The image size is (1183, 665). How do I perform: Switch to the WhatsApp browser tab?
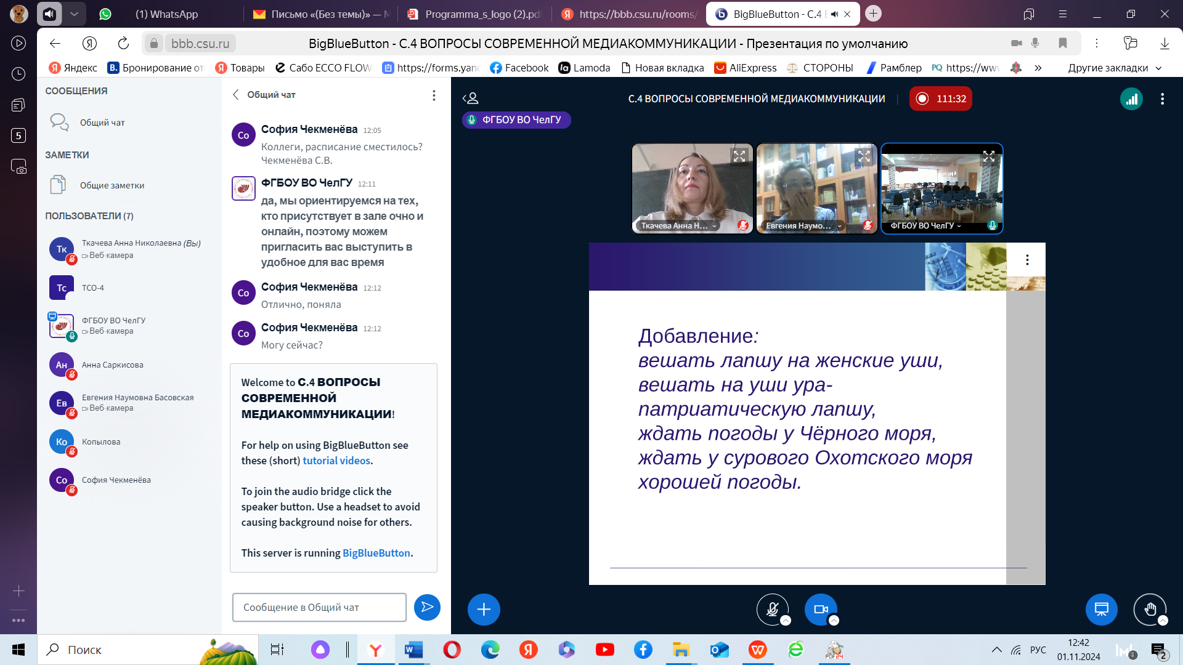pyautogui.click(x=166, y=14)
